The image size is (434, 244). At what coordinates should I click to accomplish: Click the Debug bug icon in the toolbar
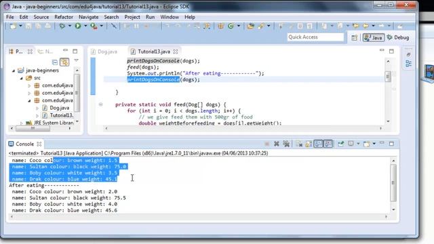coord(62,26)
